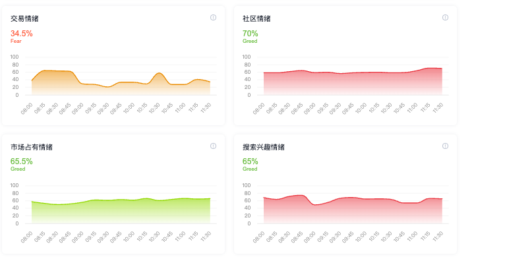Click the 搜索兴趣情绪 card title

264,147
